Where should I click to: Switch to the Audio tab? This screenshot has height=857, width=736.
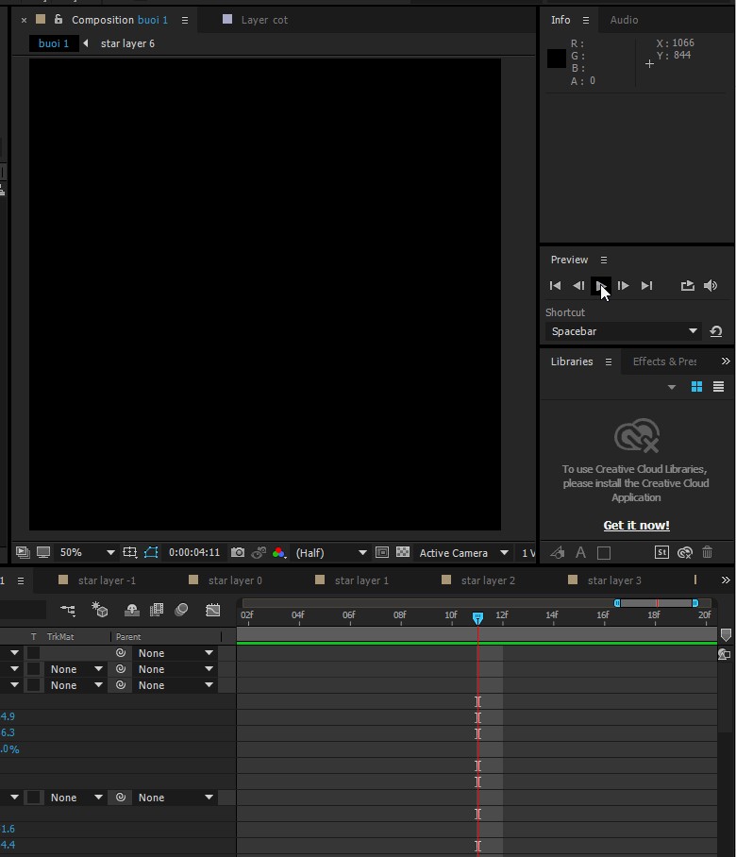pos(624,20)
